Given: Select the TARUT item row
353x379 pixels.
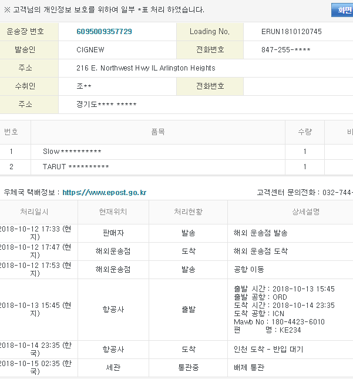Looking at the screenshot, I should [x=75, y=167].
